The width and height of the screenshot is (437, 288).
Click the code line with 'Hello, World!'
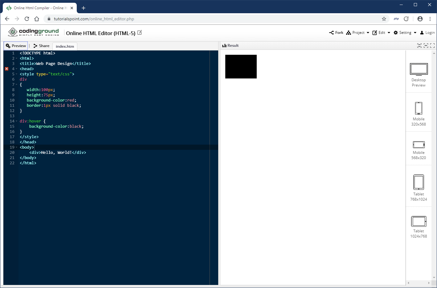[58, 153]
